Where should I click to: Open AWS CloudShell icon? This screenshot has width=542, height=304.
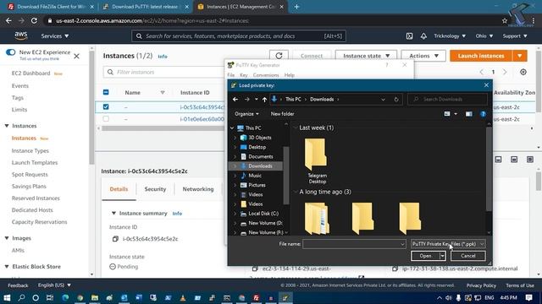[409, 36]
